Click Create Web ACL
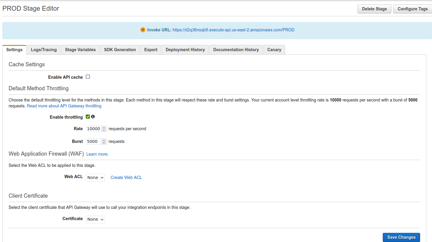The image size is (432, 242). tap(126, 177)
